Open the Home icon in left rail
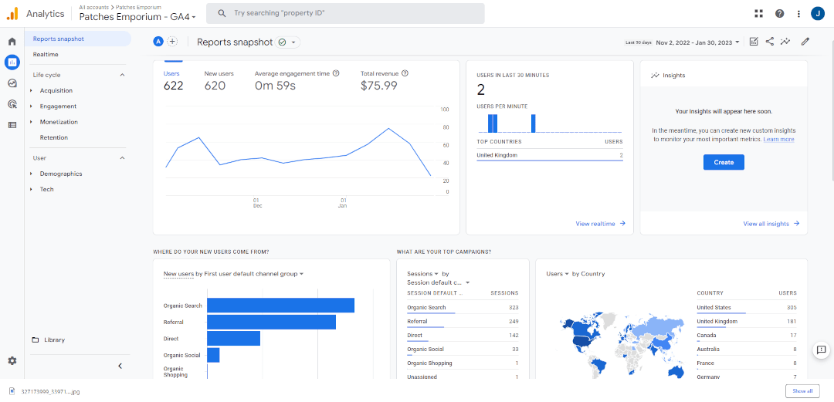834x402 pixels. tap(12, 42)
